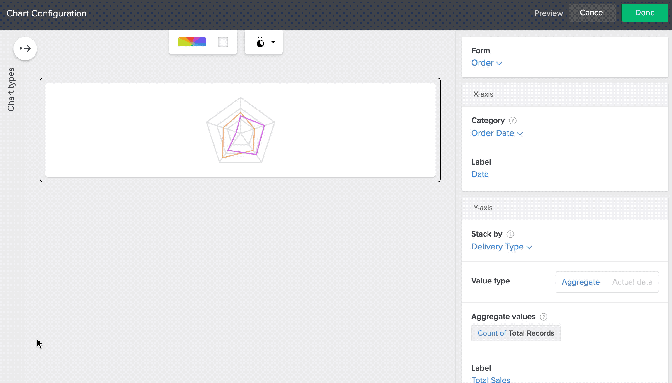This screenshot has width=672, height=383.
Task: Switch value type to Actual data
Action: click(632, 282)
